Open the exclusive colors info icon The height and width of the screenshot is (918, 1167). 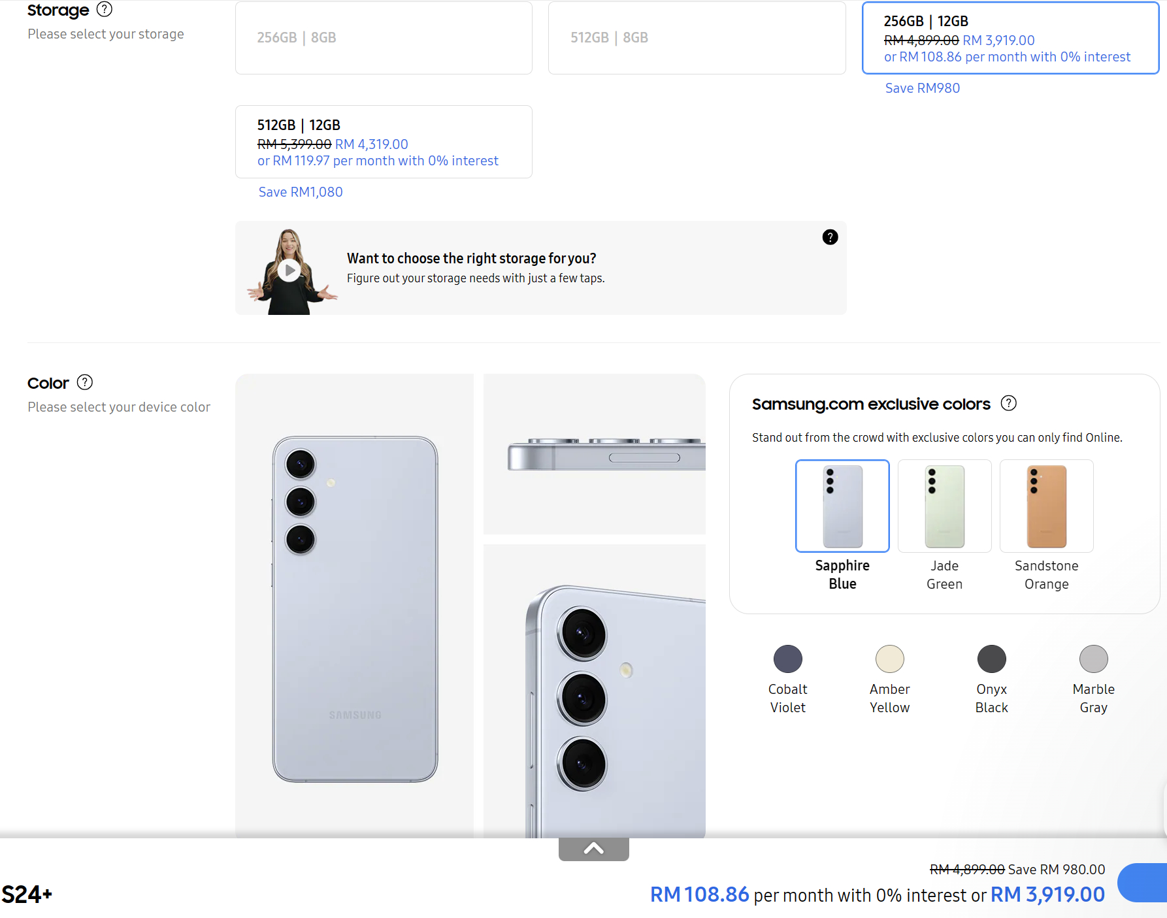[x=1009, y=403]
